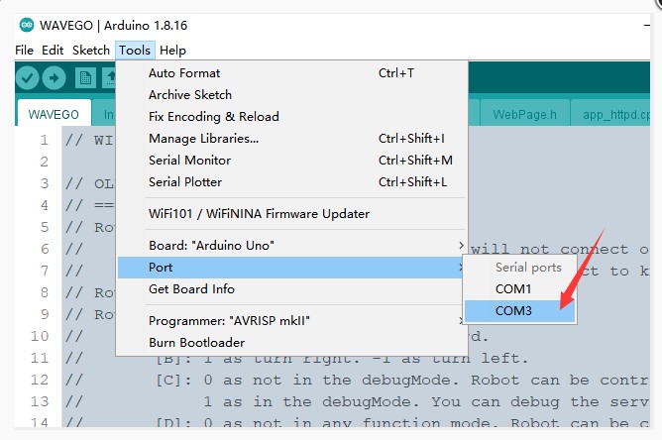This screenshot has width=662, height=440.
Task: Click the Arduino logo in title bar
Action: 27,25
